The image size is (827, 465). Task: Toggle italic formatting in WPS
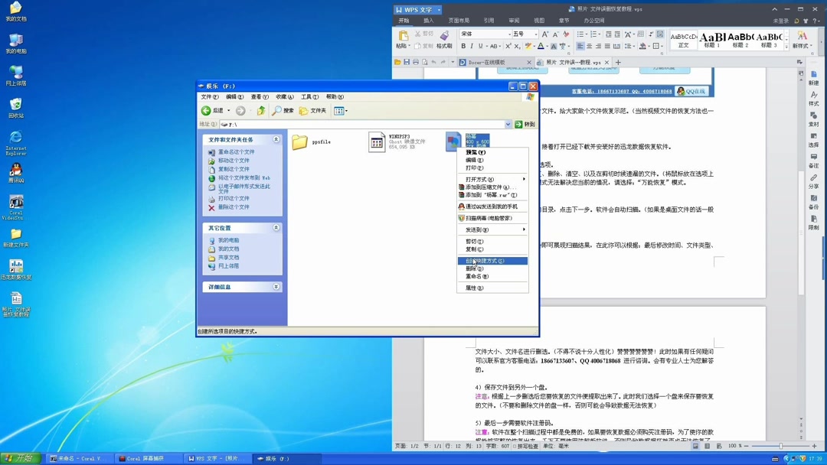472,45
